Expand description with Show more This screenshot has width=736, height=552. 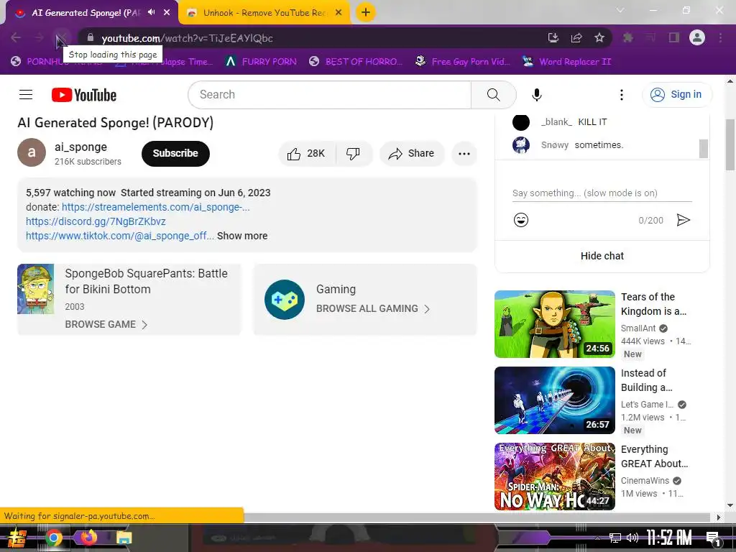click(242, 236)
